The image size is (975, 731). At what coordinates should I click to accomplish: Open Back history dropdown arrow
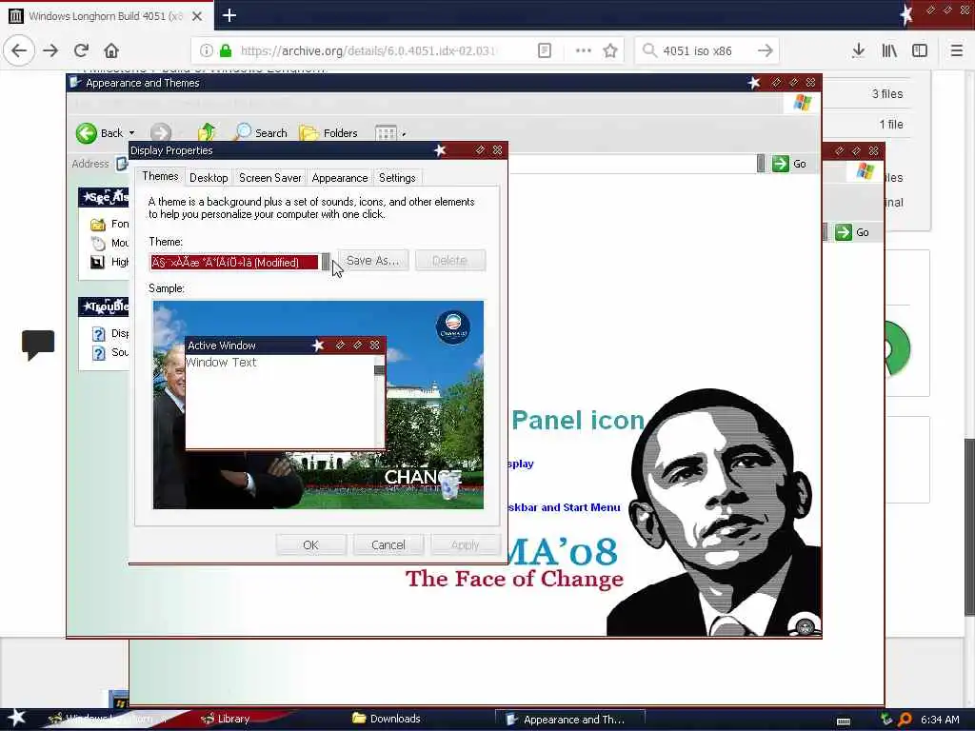[131, 133]
